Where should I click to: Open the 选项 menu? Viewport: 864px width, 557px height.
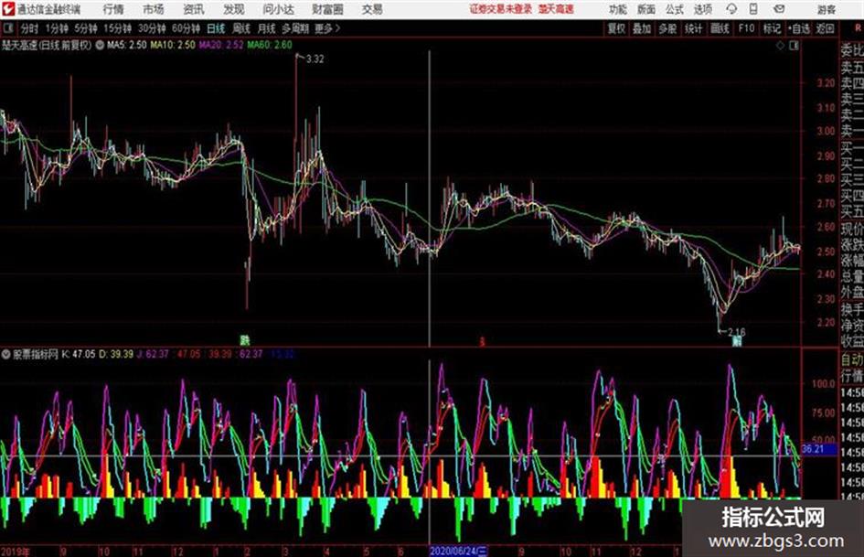703,9
